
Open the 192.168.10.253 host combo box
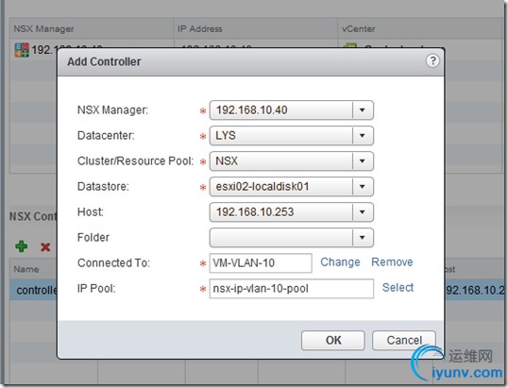(x=291, y=212)
